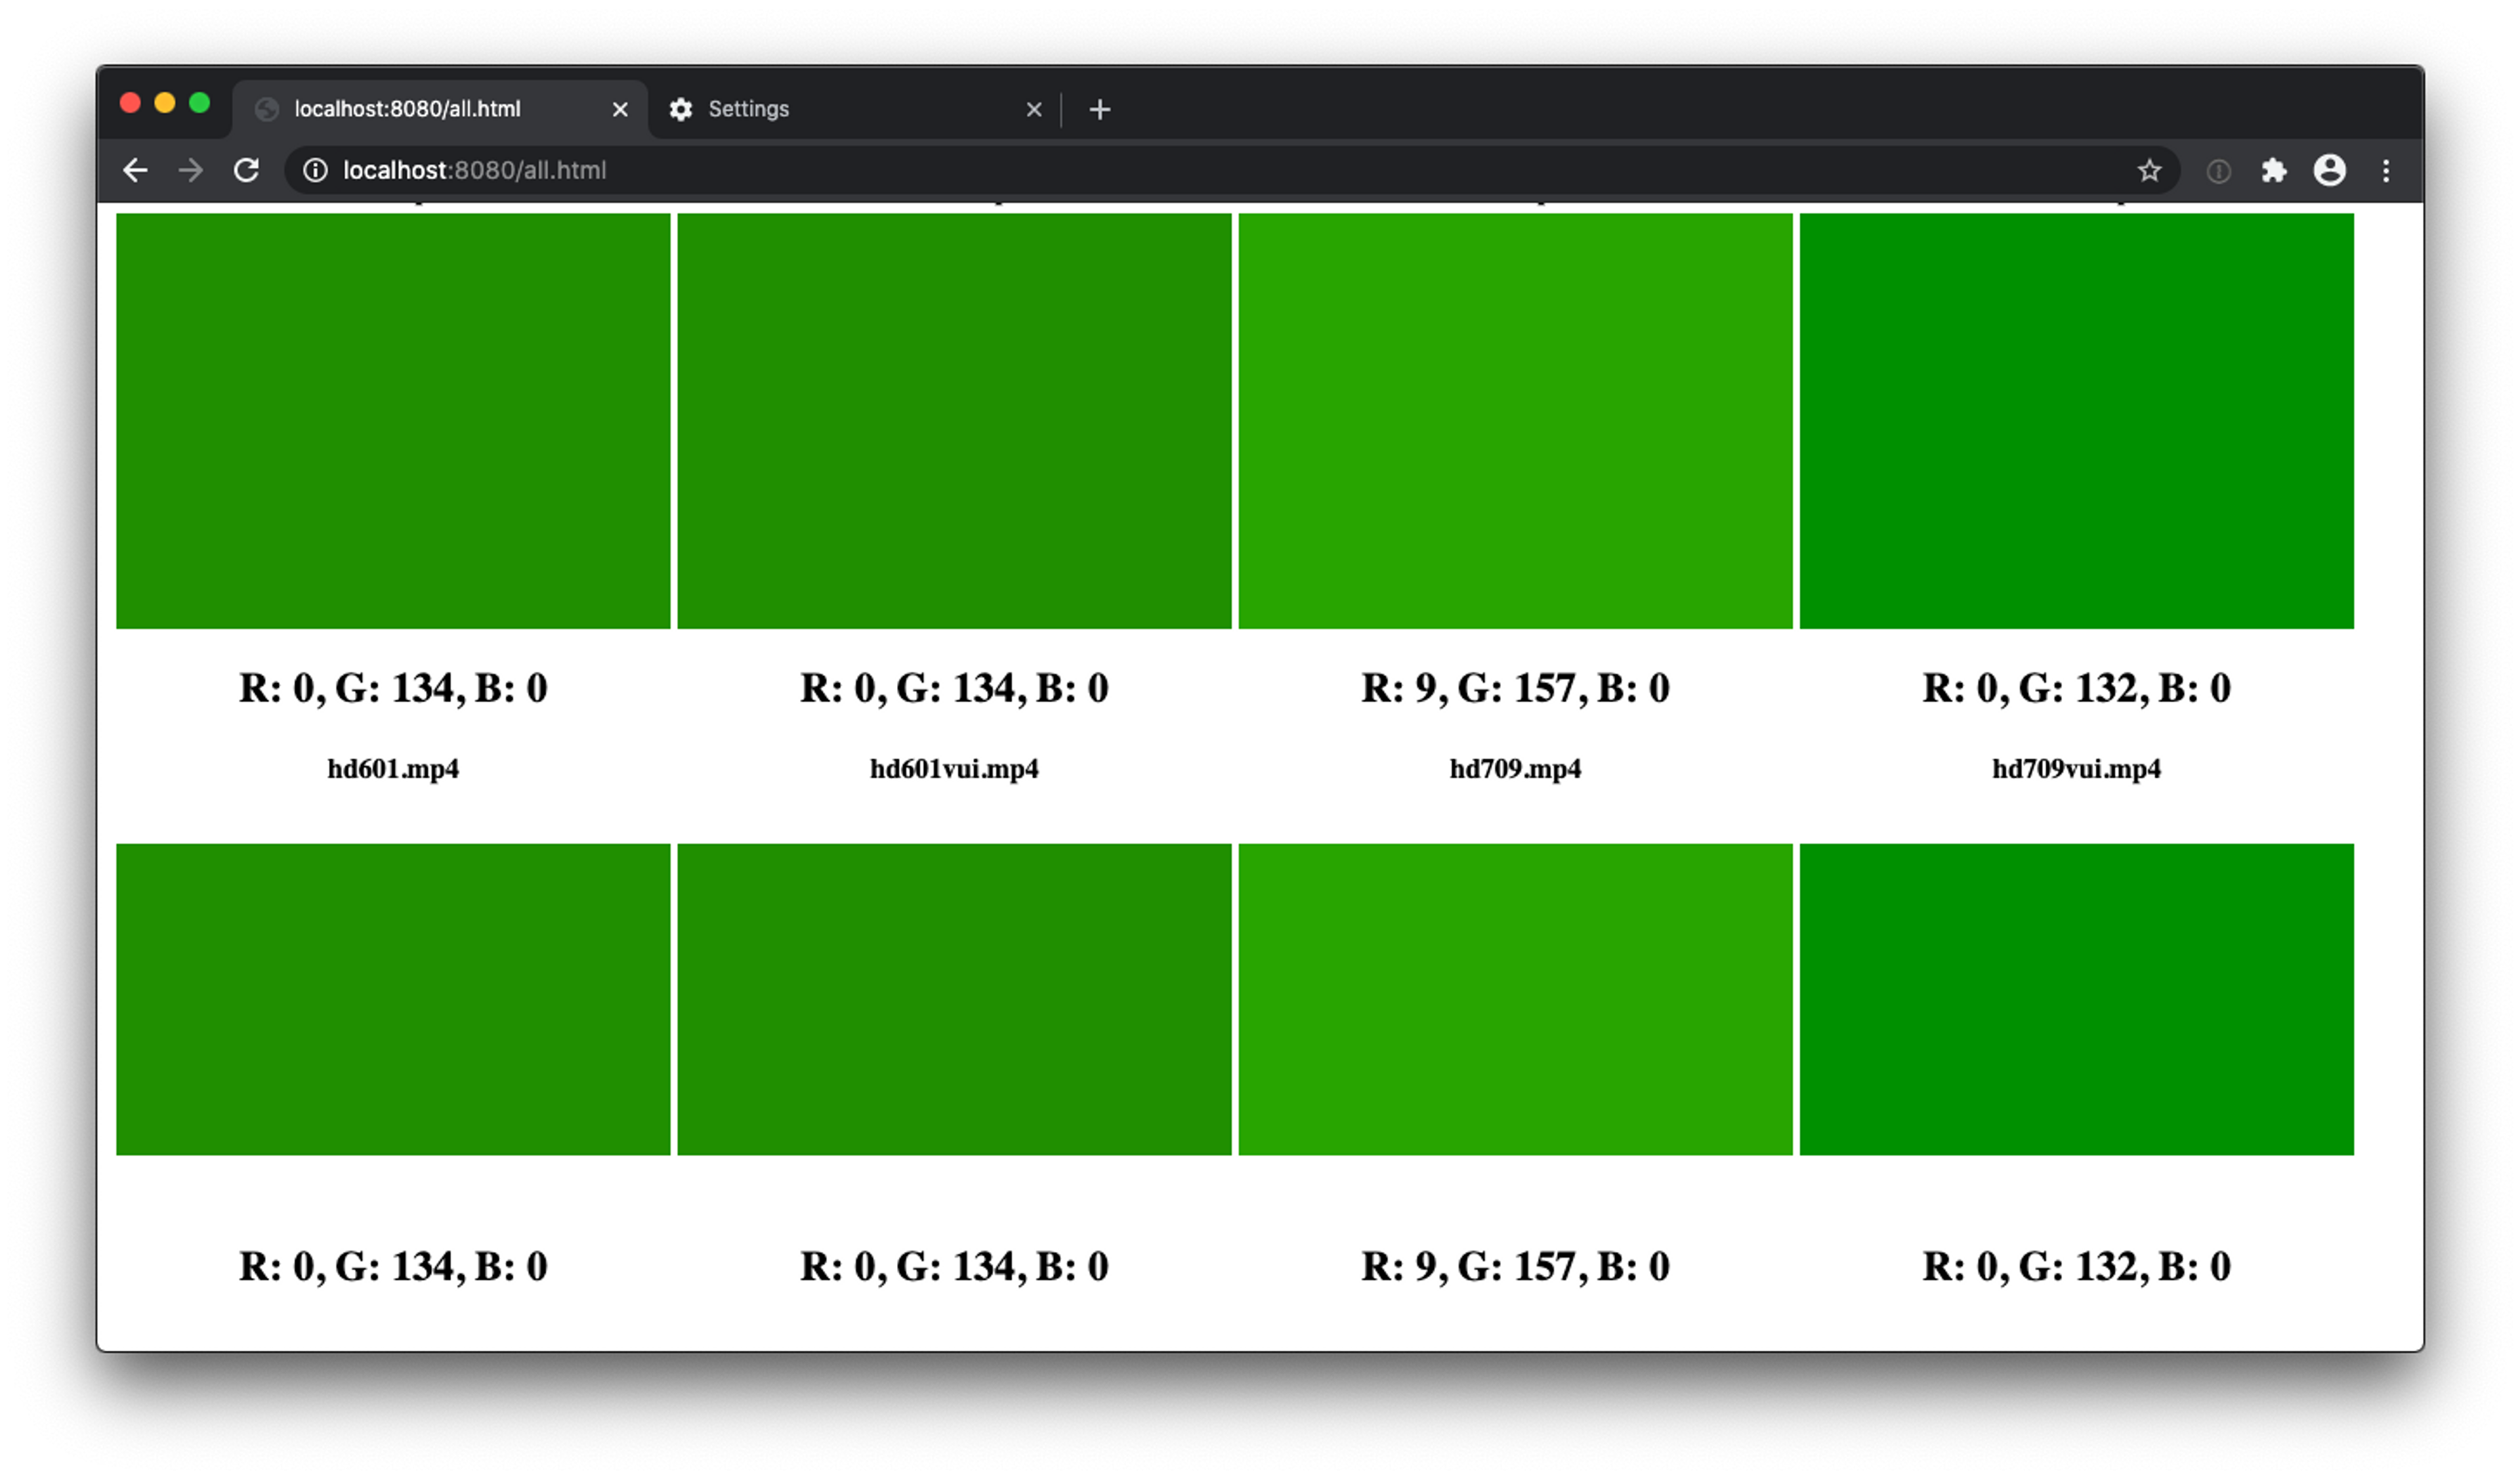Image resolution: width=2520 pixels, height=1479 pixels.
Task: Open the profile avatar menu
Action: coord(2329,170)
